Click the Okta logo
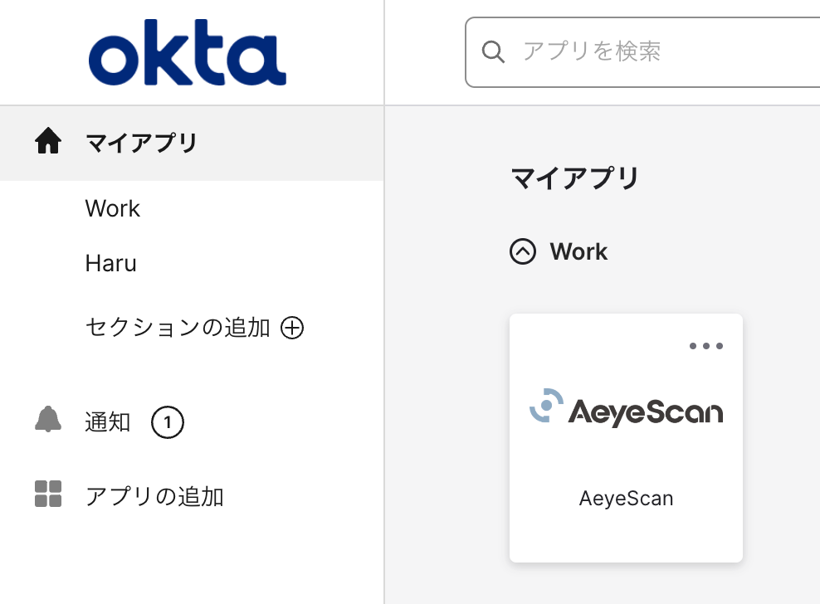The width and height of the screenshot is (820, 604). [x=188, y=52]
